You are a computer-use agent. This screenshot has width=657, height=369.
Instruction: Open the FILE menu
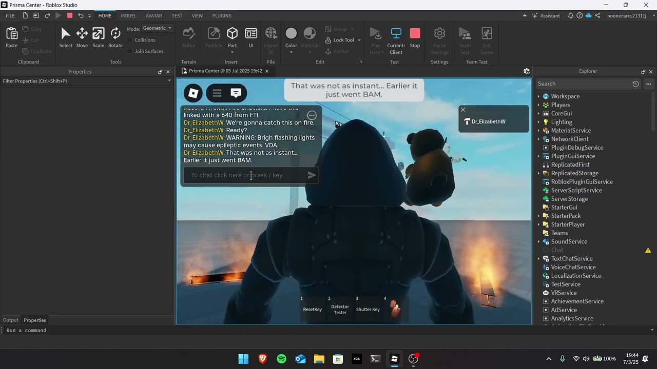pos(10,15)
